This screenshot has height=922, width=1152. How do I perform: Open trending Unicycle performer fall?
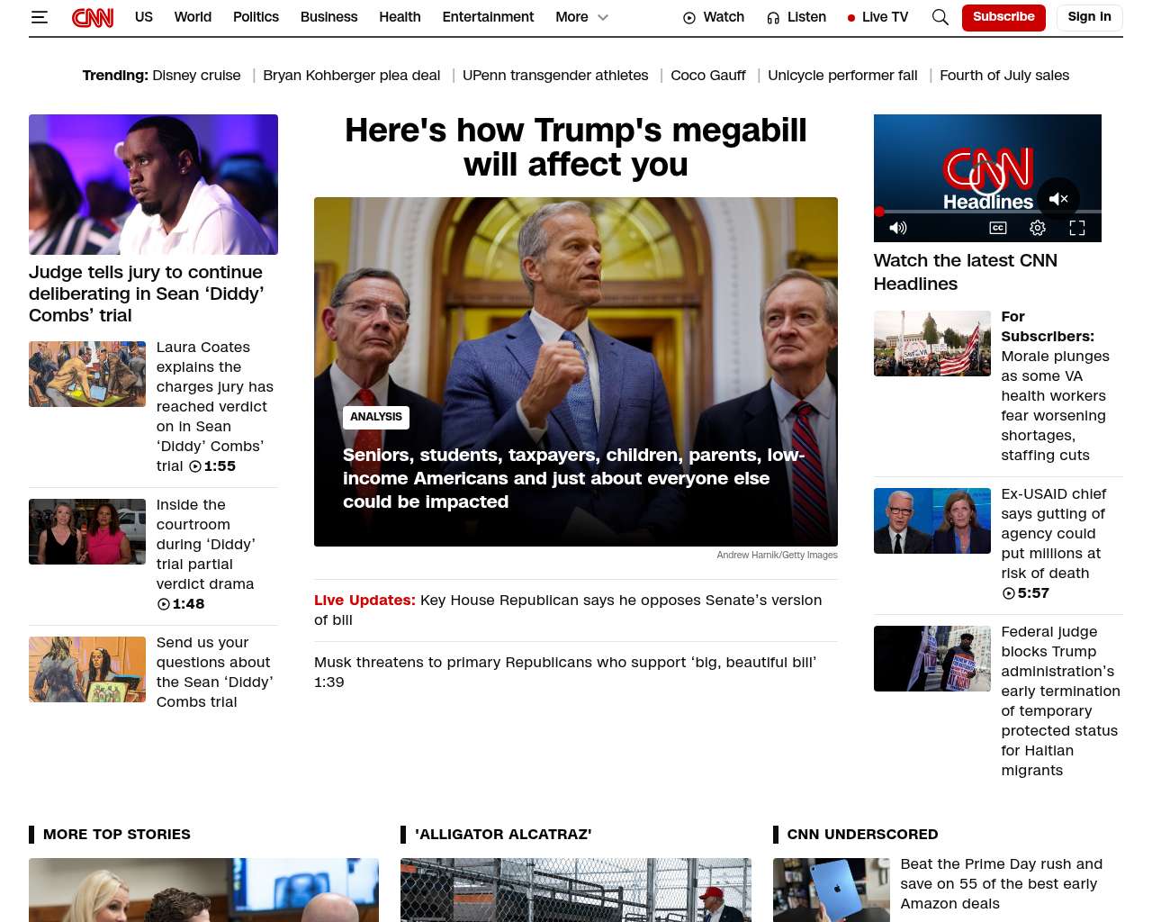click(842, 76)
